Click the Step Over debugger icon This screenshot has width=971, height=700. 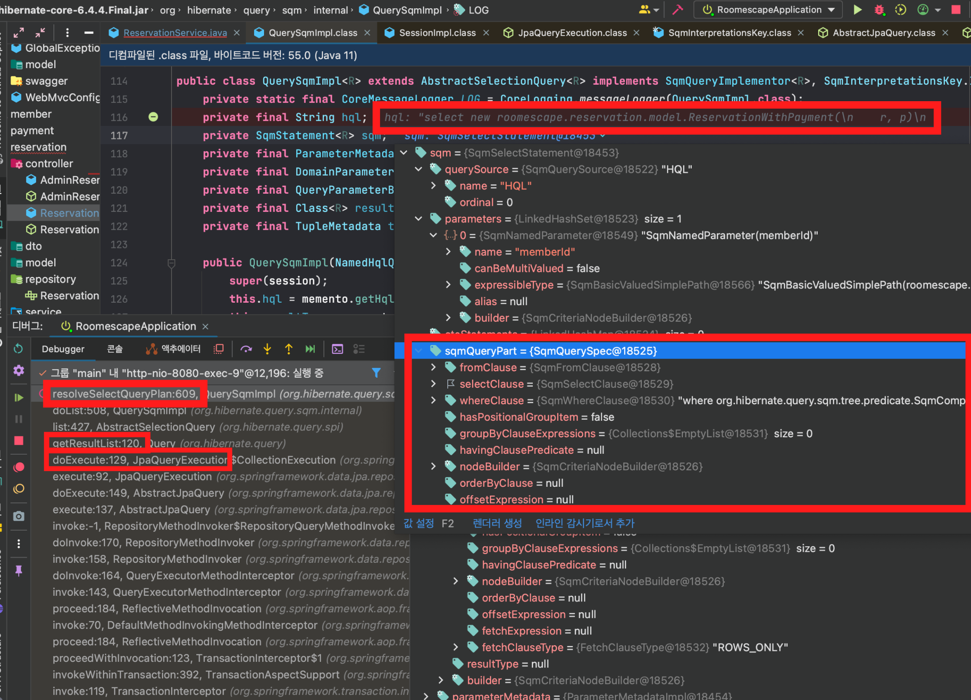246,349
